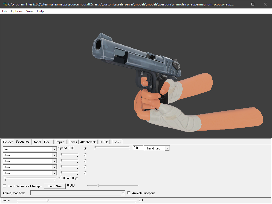The image size is (272, 204).
Task: Show the Bones tab
Action: (x=73, y=142)
